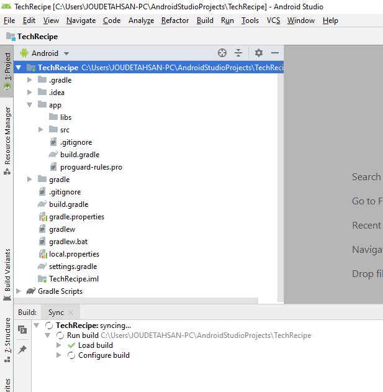Expand the Load build node

pos(59,345)
